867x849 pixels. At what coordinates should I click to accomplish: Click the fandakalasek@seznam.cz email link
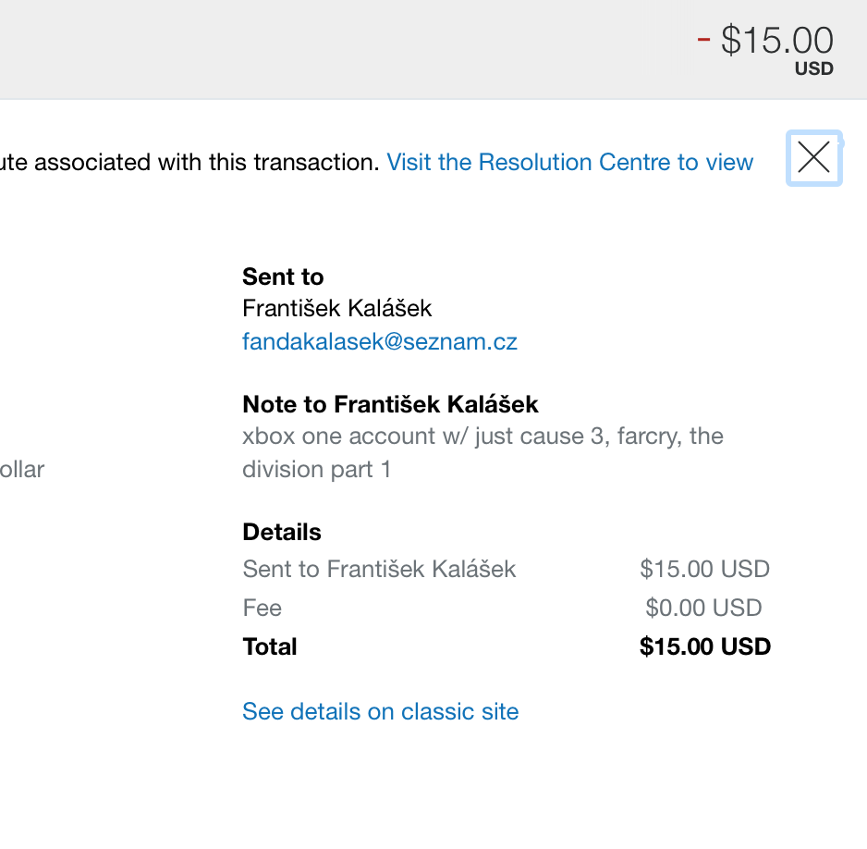click(x=380, y=341)
